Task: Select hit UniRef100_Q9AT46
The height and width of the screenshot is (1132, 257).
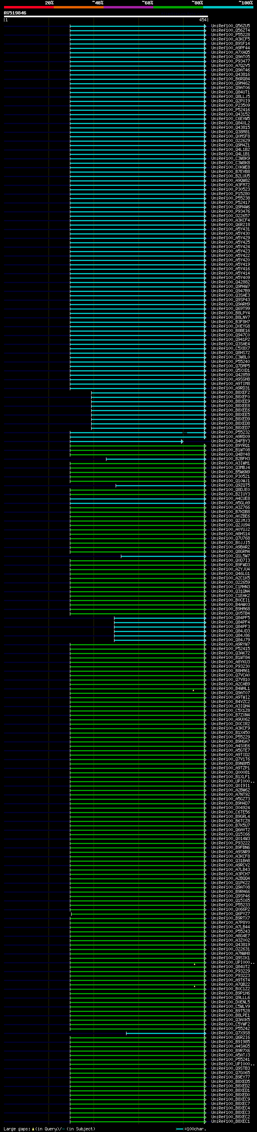Action: (x=230, y=70)
